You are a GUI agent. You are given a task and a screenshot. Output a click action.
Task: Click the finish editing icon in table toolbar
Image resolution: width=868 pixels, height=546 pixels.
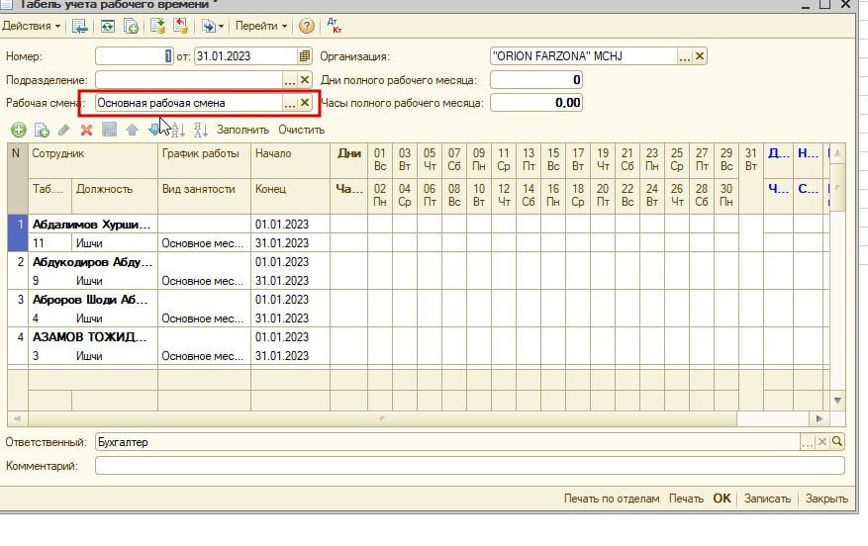110,130
